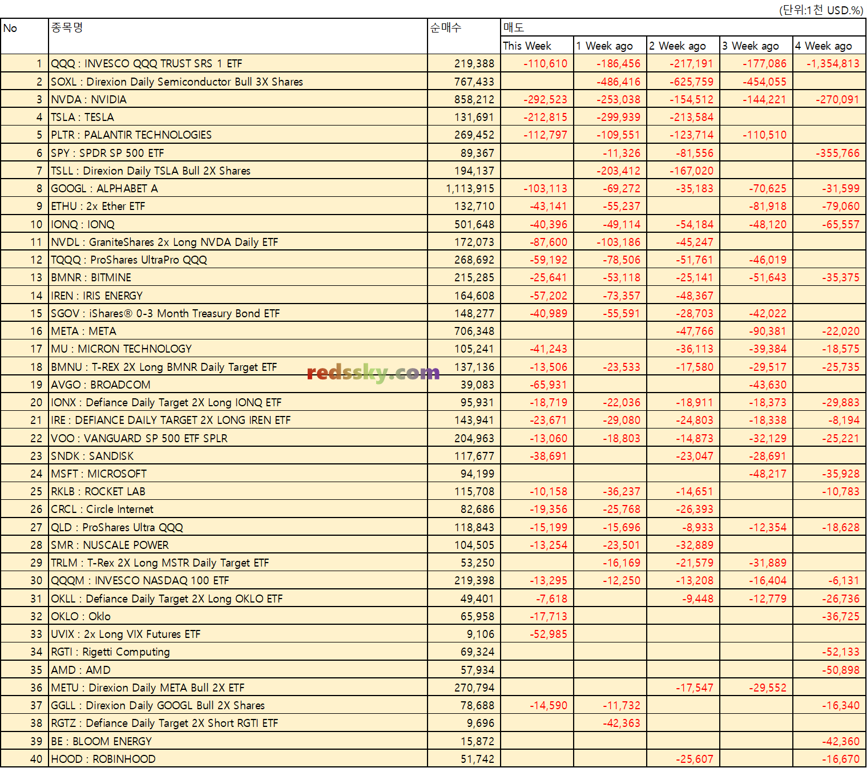Select 'VOO : VANGUARD SP 500 ETF SPLR'

pos(238,438)
